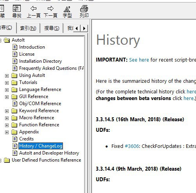
Task: Click the Installation Directory page icon
Action: (x=15, y=61)
